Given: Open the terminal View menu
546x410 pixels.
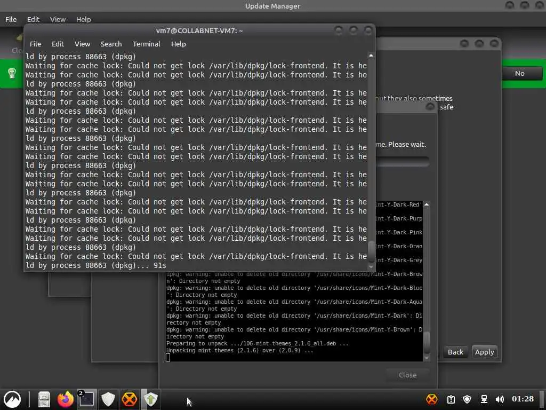Looking at the screenshot, I should [x=82, y=44].
